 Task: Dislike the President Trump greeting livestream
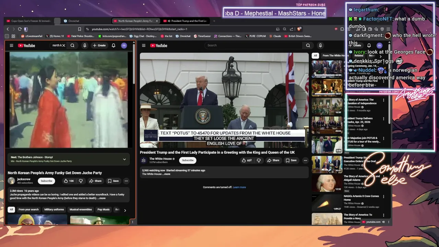259,160
